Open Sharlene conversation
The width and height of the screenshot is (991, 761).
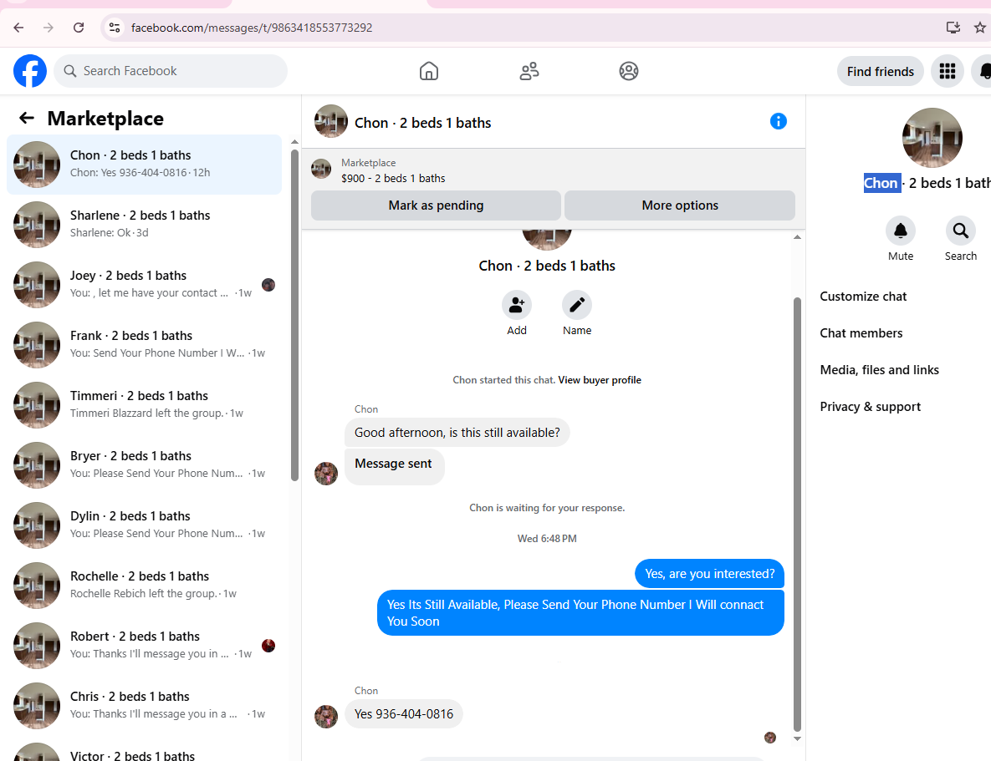[x=144, y=224]
